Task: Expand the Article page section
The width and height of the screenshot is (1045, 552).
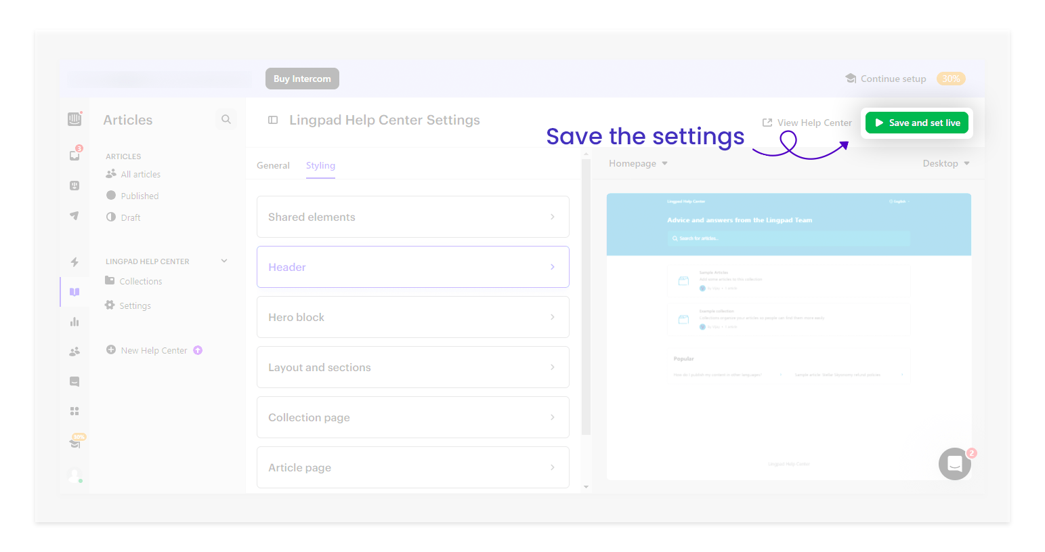Action: pos(413,467)
